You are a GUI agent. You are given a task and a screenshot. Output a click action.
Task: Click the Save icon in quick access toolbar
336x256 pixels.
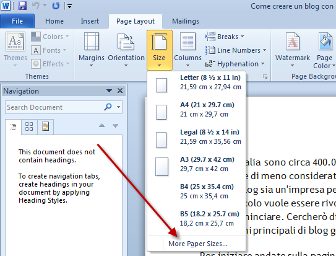[x=22, y=6]
